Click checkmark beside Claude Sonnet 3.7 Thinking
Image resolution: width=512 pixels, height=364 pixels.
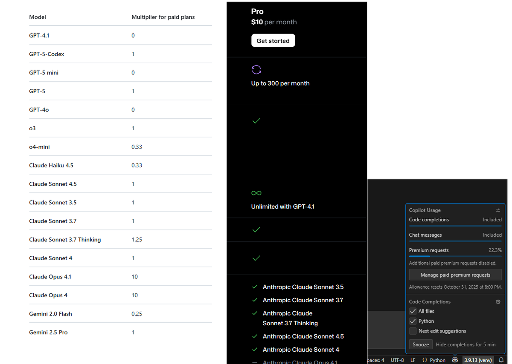click(x=255, y=313)
